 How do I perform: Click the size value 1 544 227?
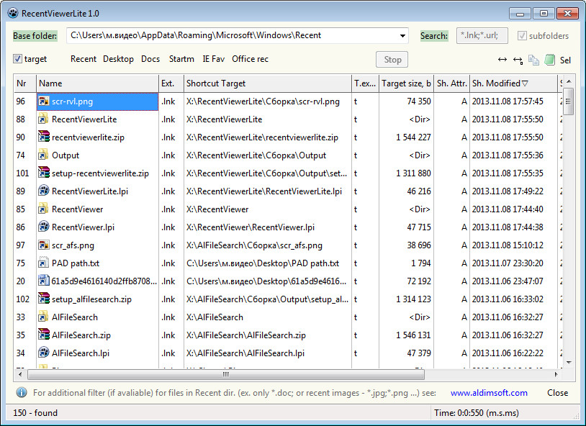click(413, 137)
